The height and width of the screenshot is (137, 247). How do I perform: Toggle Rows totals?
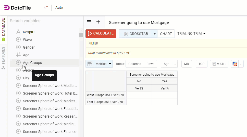click(x=150, y=64)
